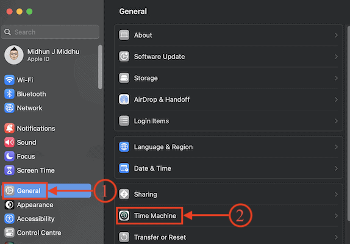
Task: Open Language & Region settings
Action: click(229, 147)
